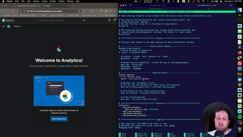Open the newsfeed icon in Kibana header
The width and height of the screenshot is (243, 137).
pos(115,20)
